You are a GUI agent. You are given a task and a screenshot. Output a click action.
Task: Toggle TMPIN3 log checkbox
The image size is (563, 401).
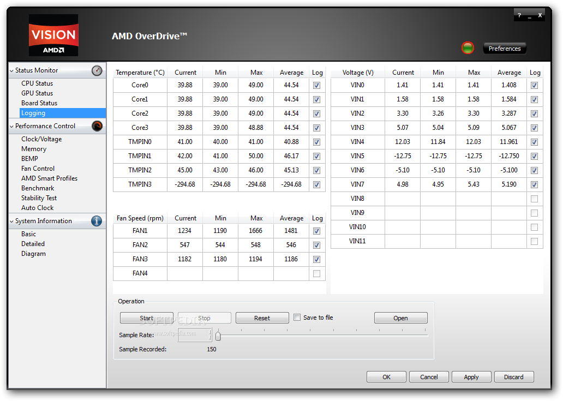click(316, 184)
